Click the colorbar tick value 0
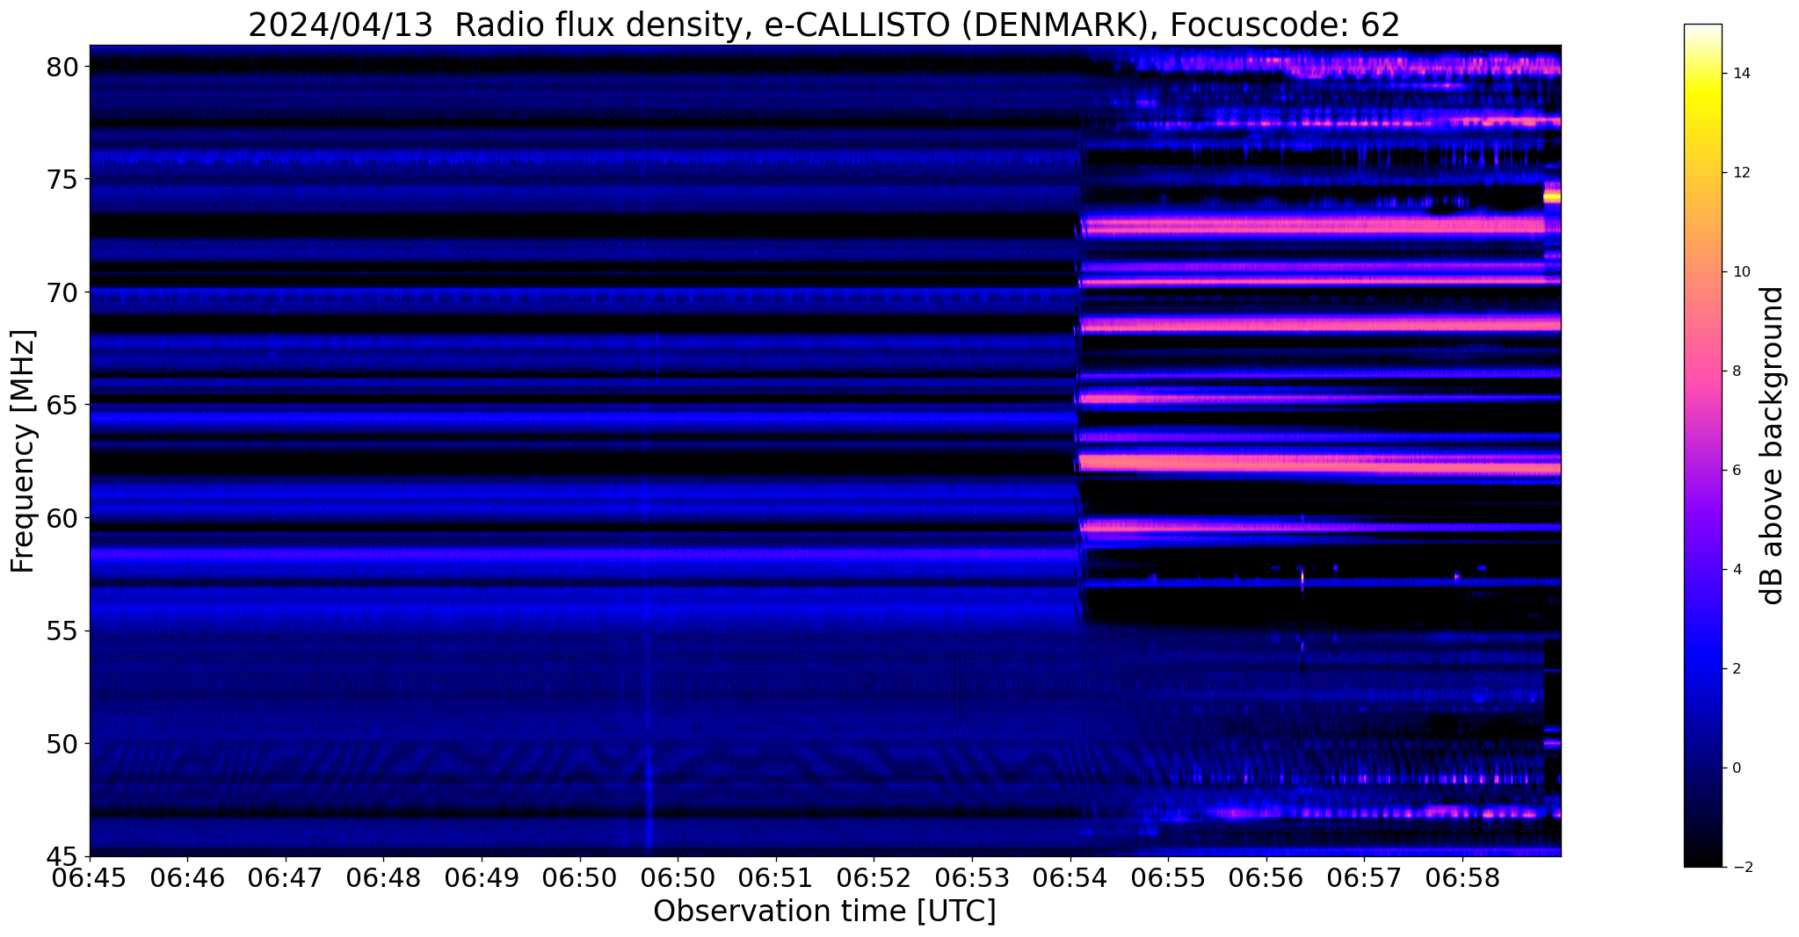The height and width of the screenshot is (937, 1799). (1737, 768)
